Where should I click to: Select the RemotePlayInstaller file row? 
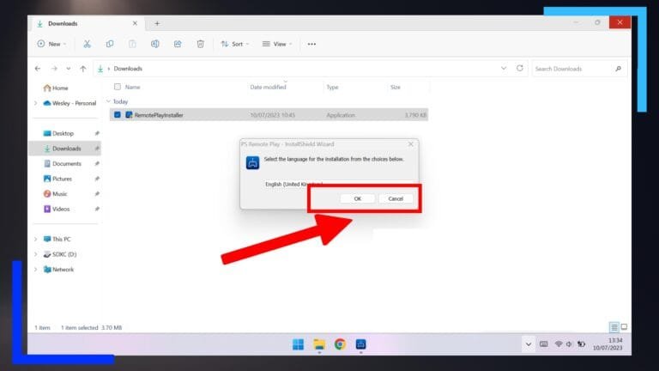coord(269,115)
